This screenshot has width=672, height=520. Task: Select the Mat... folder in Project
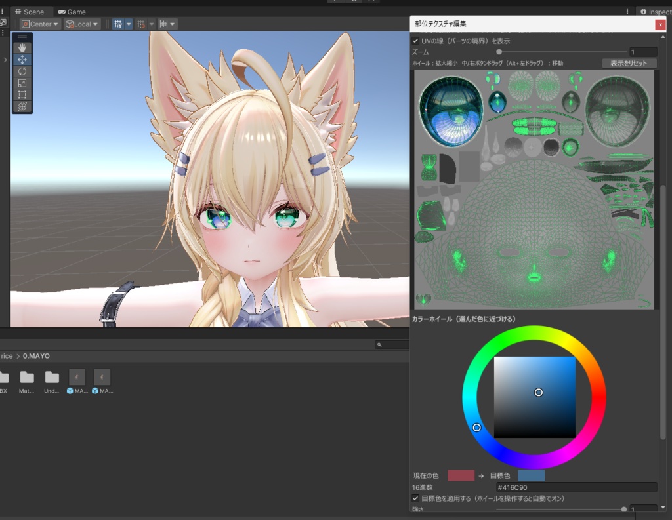26,382
